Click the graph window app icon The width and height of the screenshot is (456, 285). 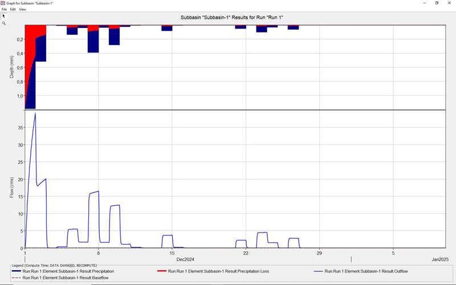[3, 3]
